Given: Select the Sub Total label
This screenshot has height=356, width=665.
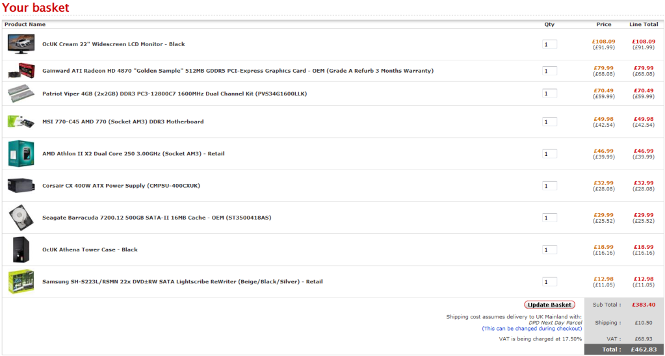Looking at the screenshot, I should coord(607,305).
